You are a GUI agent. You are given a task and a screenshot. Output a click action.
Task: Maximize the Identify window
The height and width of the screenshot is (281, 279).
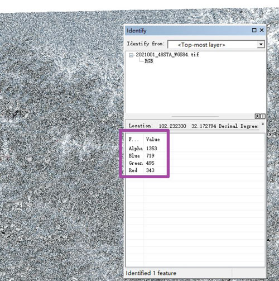coord(254,30)
